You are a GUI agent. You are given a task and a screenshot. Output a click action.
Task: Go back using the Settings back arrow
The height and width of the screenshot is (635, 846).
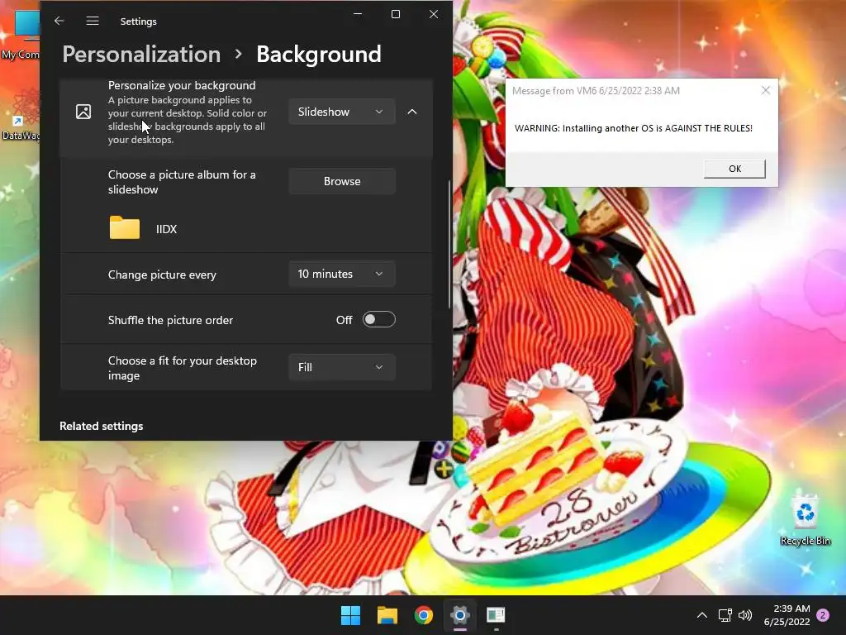(x=59, y=21)
